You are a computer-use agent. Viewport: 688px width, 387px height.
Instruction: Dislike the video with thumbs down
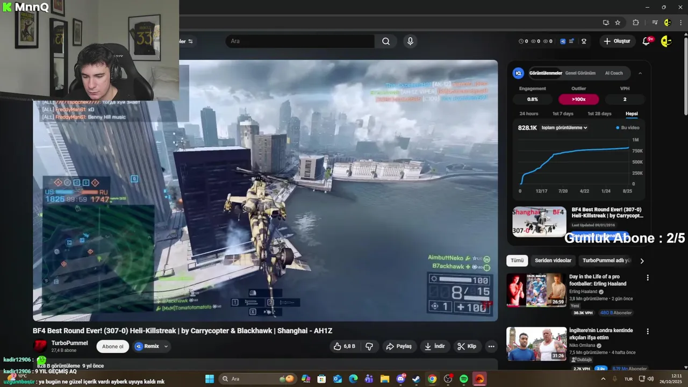point(369,346)
